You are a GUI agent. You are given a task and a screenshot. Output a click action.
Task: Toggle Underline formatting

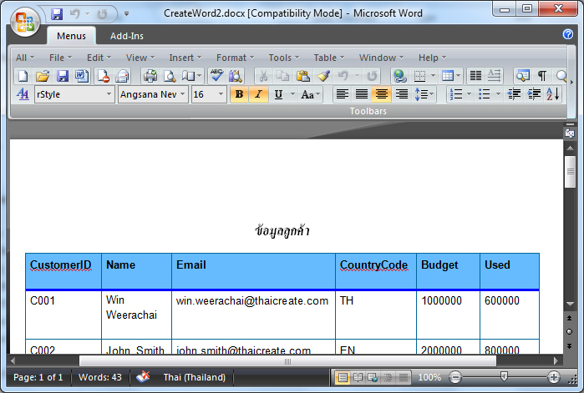point(278,94)
